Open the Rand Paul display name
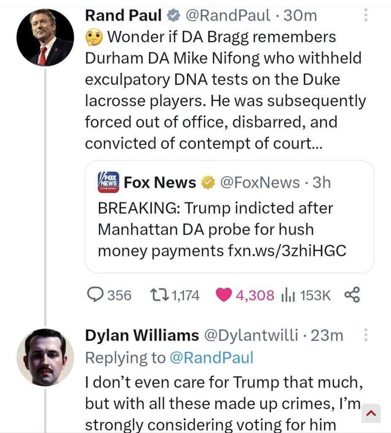 pyautogui.click(x=123, y=16)
